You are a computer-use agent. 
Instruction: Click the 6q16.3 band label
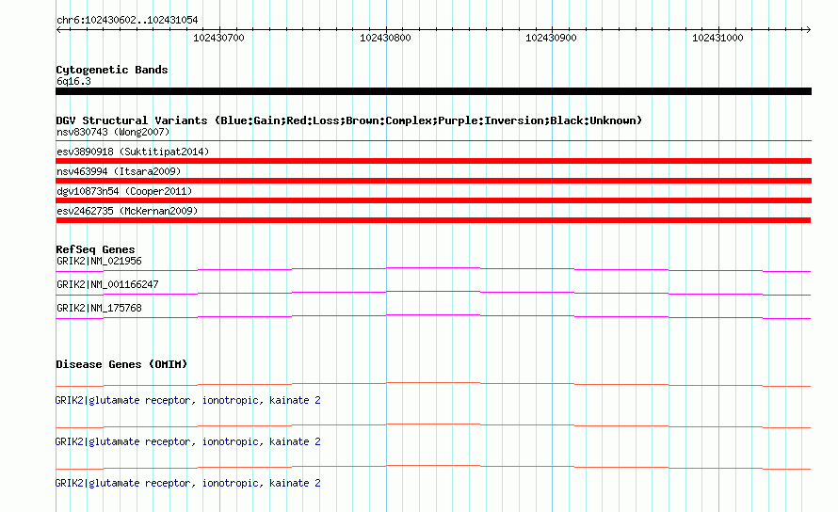73,81
